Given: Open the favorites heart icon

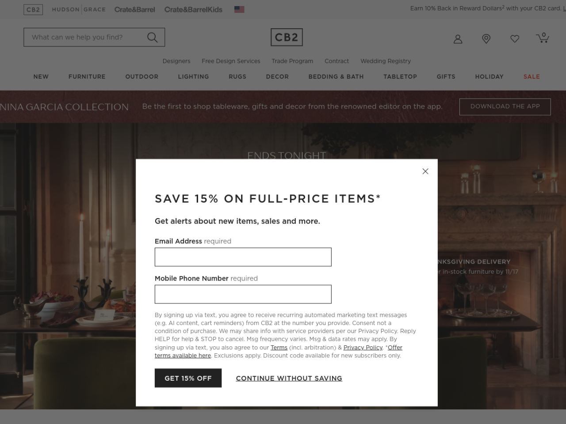Looking at the screenshot, I should point(514,39).
